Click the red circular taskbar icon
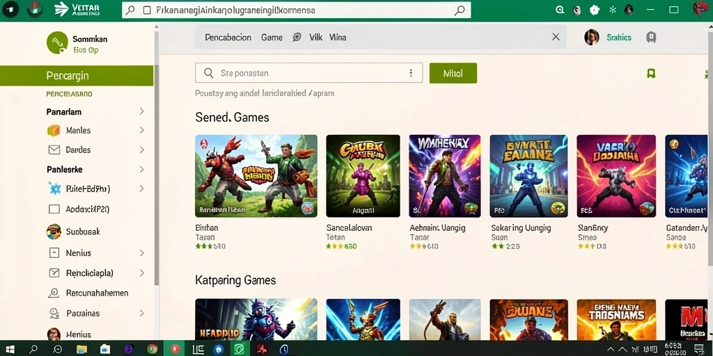 [174, 349]
